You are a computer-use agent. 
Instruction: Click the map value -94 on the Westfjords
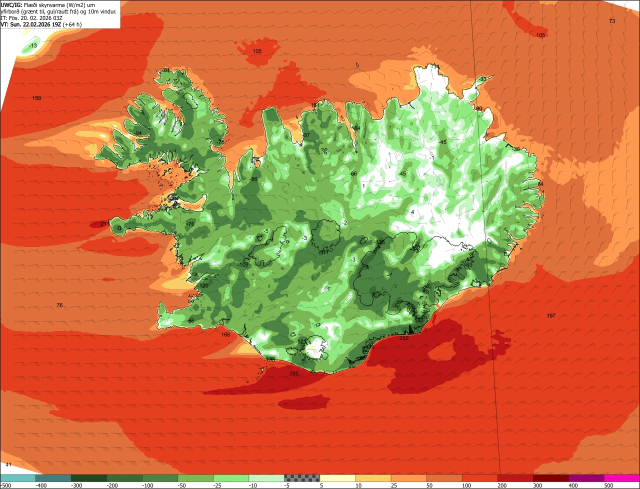coord(138,133)
